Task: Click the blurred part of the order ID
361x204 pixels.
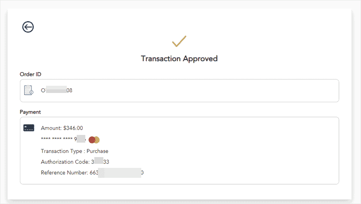Action: coord(56,90)
